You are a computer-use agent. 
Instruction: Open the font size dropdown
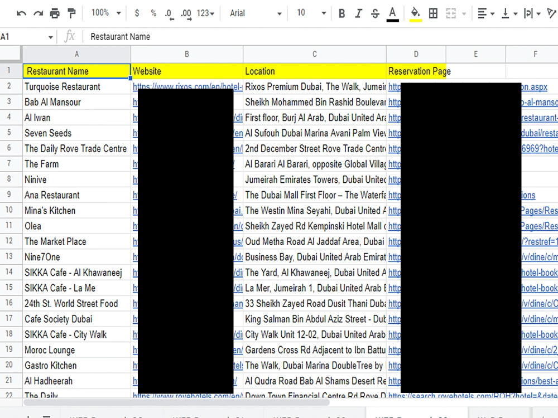[x=311, y=13]
